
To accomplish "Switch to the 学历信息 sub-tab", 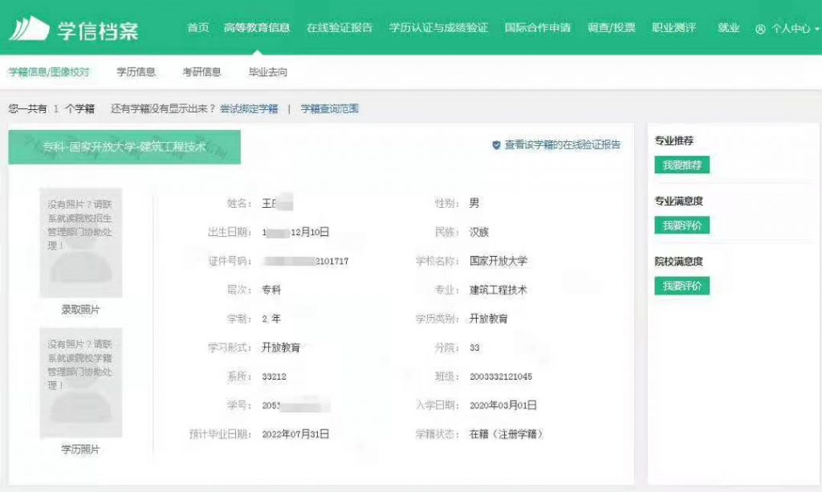I will pyautogui.click(x=136, y=71).
